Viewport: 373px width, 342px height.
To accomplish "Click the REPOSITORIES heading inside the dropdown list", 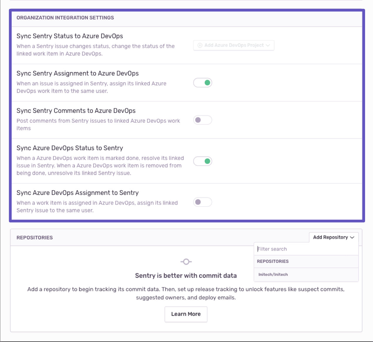I will [273, 261].
